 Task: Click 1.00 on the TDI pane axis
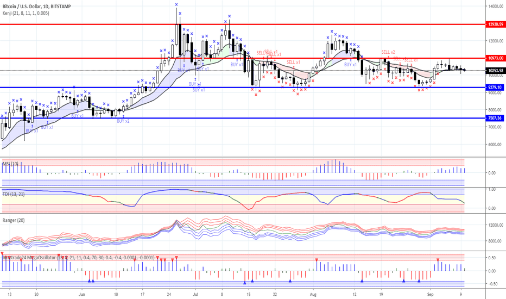[492, 189]
